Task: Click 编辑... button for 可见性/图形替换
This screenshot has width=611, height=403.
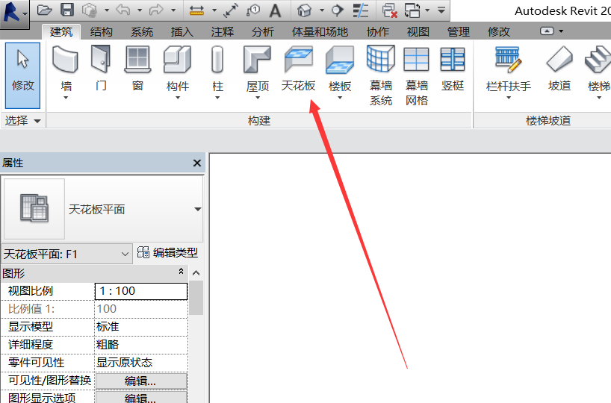Action: [140, 381]
